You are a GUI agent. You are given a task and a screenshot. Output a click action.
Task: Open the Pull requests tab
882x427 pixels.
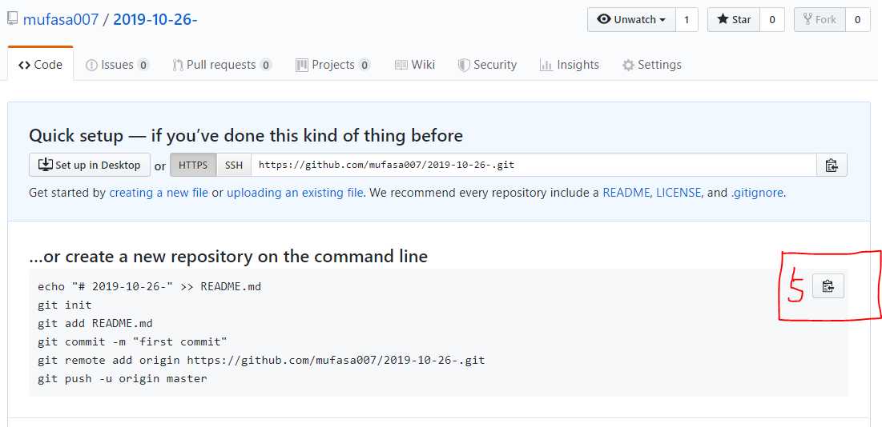pos(222,65)
